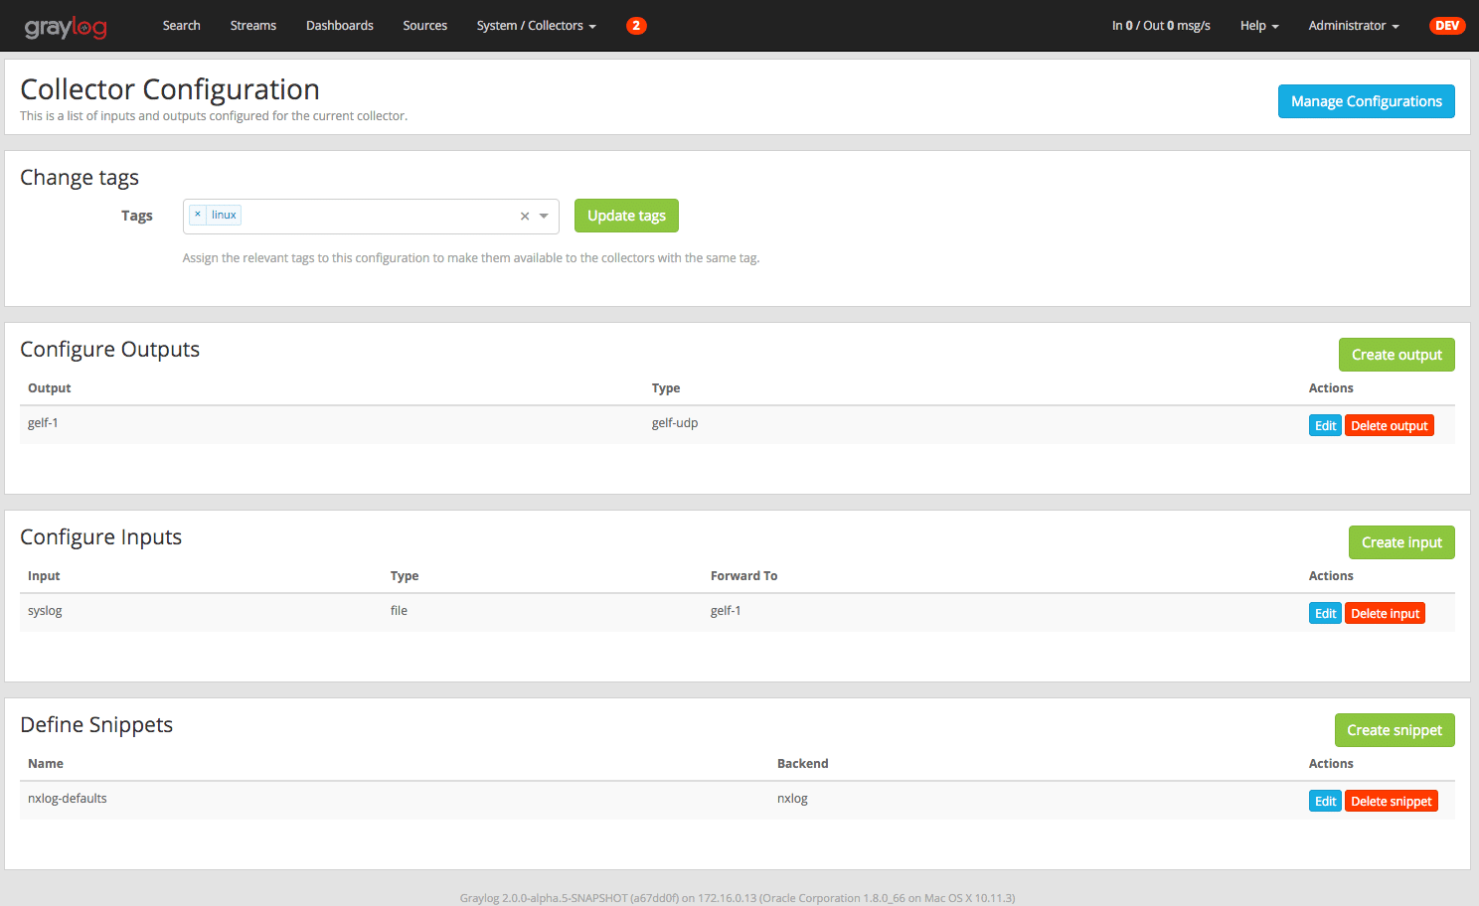Open the Sources page
1479x906 pixels.
(x=425, y=26)
